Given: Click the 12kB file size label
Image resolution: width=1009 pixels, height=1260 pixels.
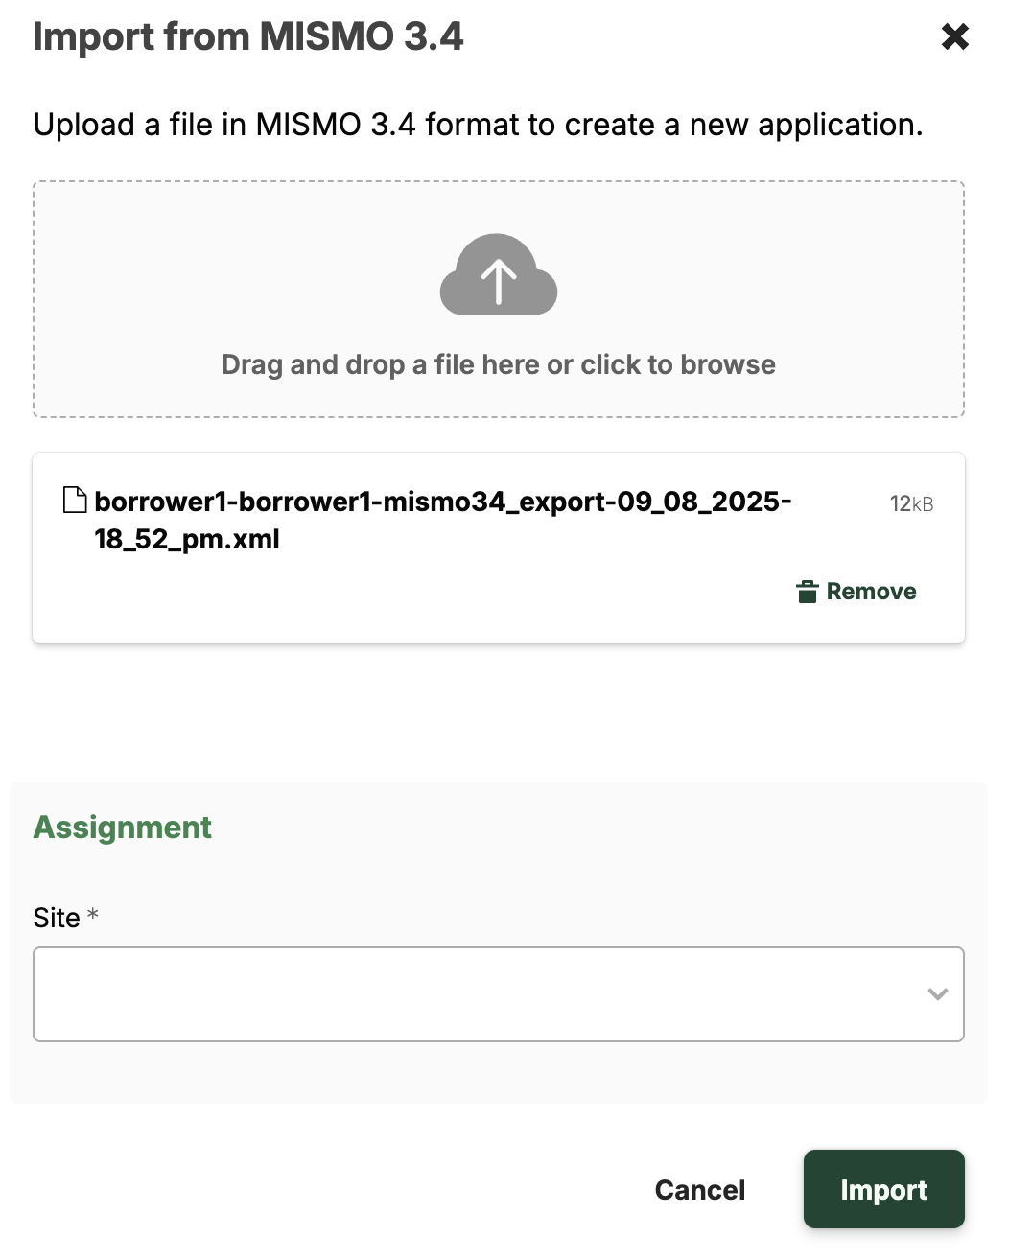Looking at the screenshot, I should [910, 503].
